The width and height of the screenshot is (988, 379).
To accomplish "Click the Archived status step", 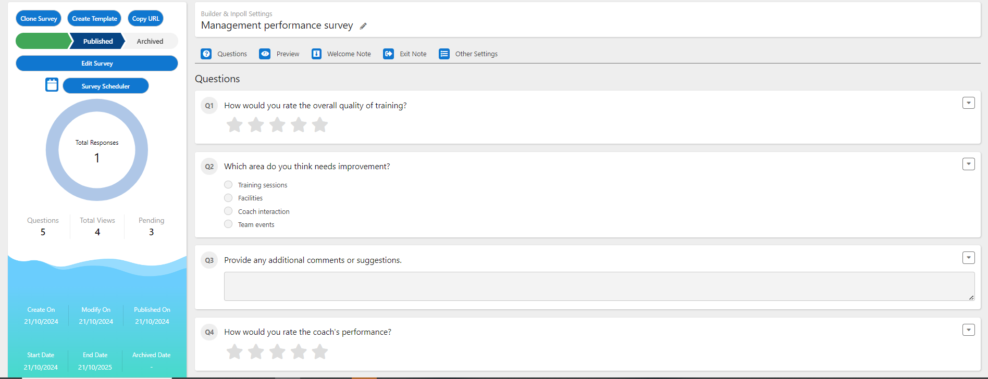I will [x=150, y=41].
